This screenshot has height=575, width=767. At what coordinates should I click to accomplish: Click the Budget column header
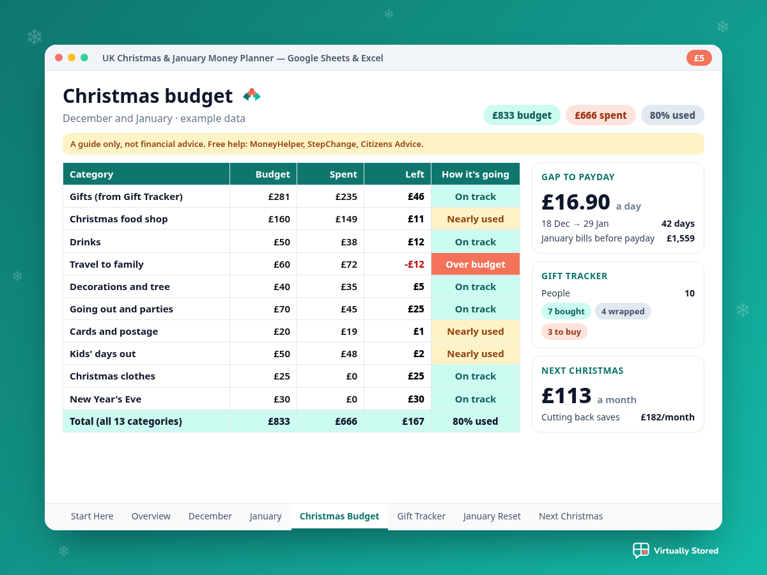[263, 174]
